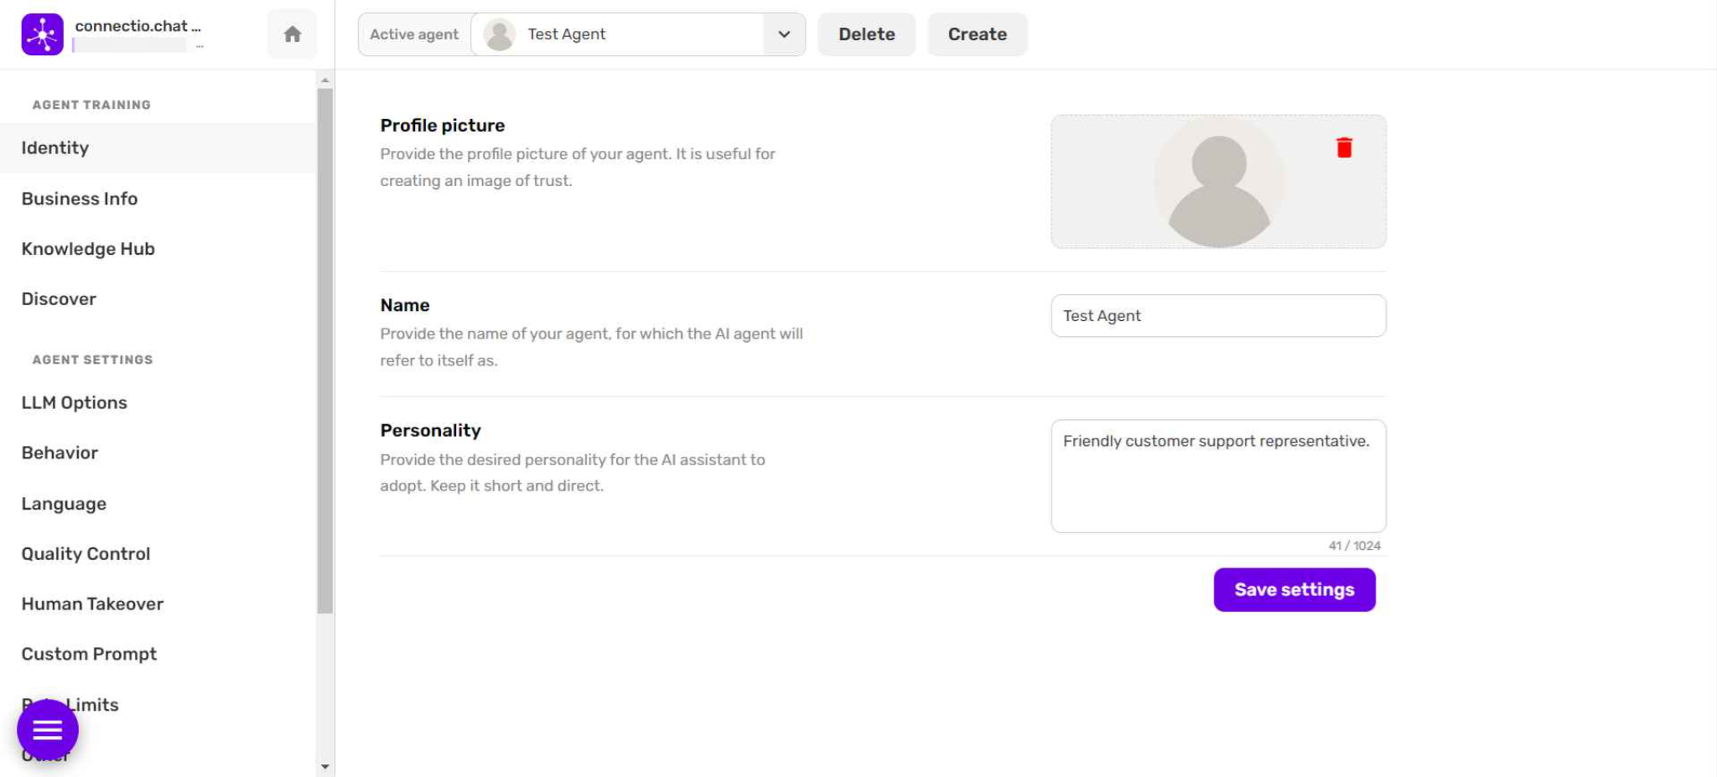Click the Save settings button

coord(1294,589)
